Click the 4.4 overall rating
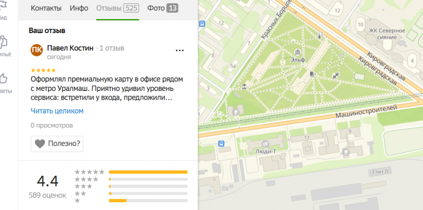The width and height of the screenshot is (423, 210). coord(47,181)
